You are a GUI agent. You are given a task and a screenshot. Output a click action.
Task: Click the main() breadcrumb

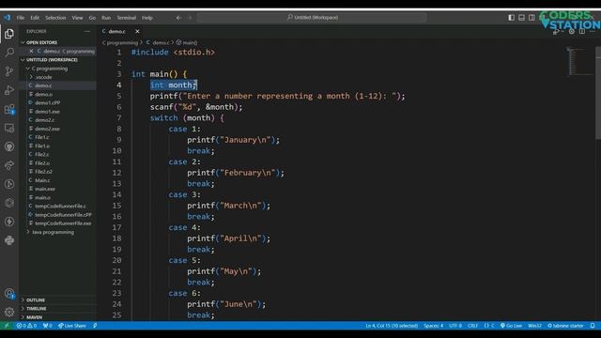tap(187, 42)
